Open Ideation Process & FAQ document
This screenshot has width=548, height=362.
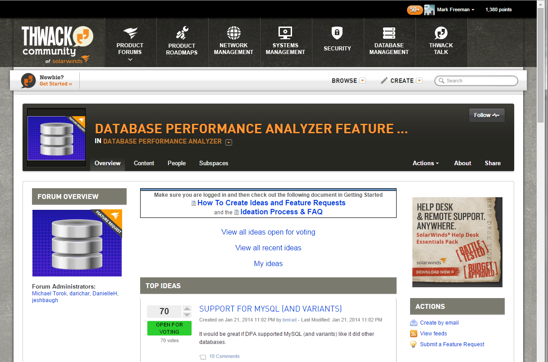click(x=281, y=212)
